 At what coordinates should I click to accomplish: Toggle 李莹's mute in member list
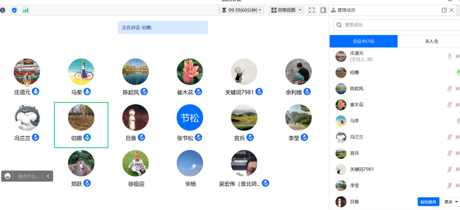[x=449, y=186]
